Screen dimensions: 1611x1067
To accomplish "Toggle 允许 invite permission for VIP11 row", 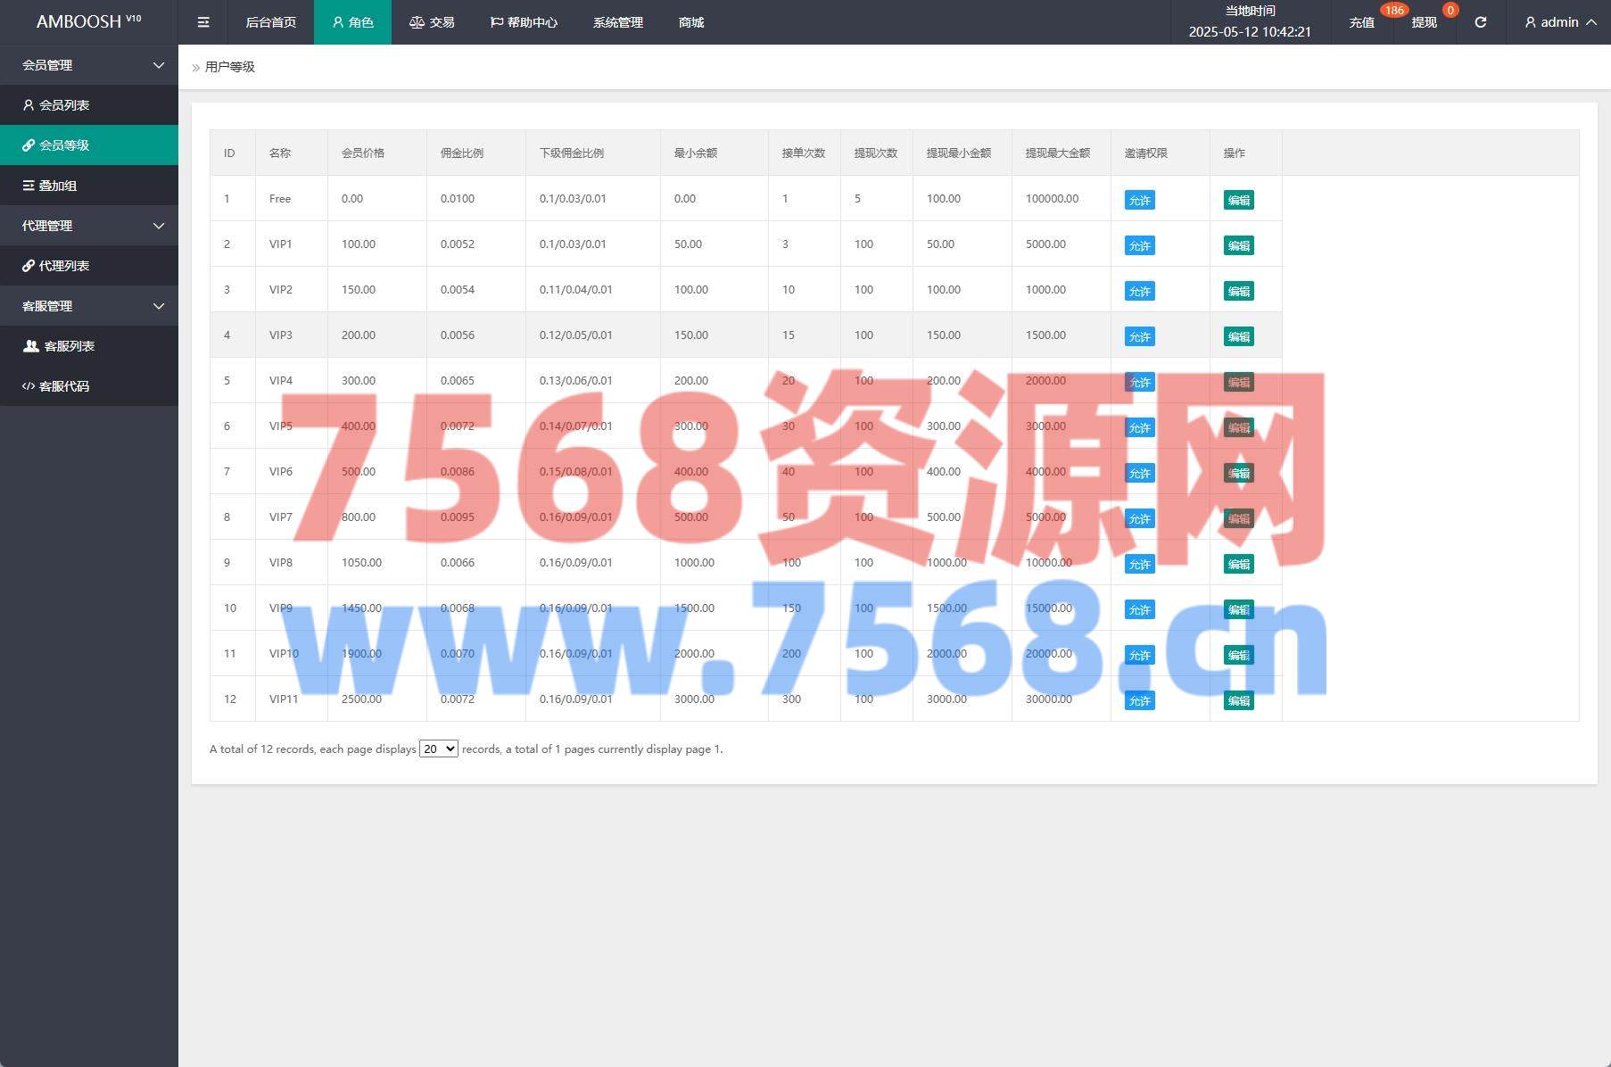I will point(1139,700).
